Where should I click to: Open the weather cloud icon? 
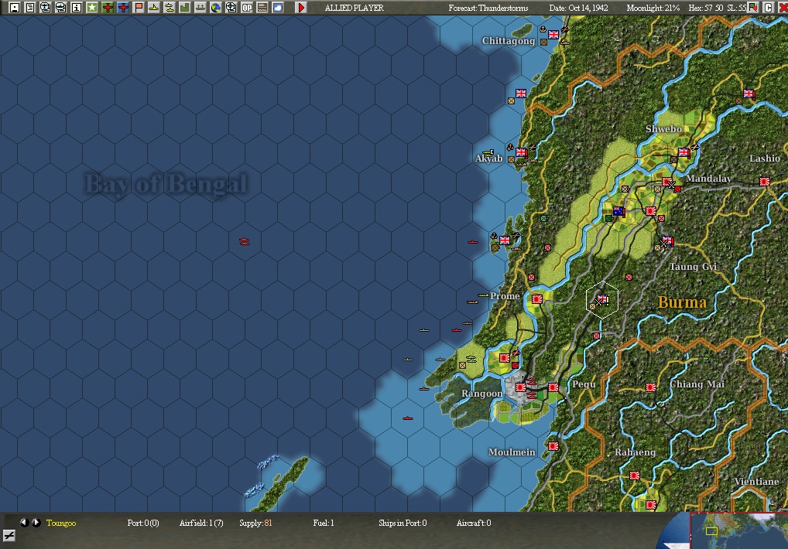point(277,8)
